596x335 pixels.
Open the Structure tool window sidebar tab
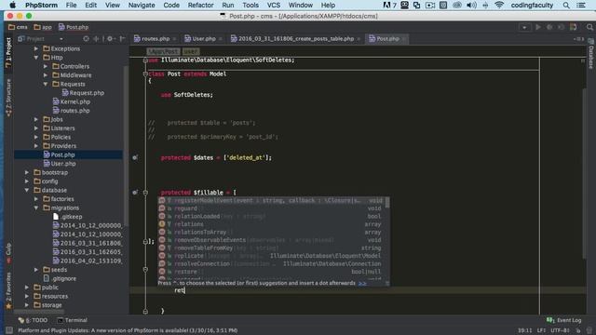click(8, 97)
